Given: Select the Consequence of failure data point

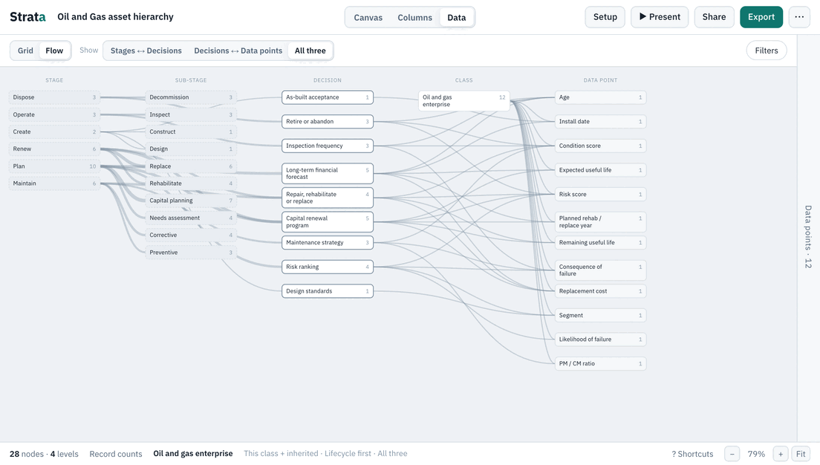Looking at the screenshot, I should click(x=600, y=270).
